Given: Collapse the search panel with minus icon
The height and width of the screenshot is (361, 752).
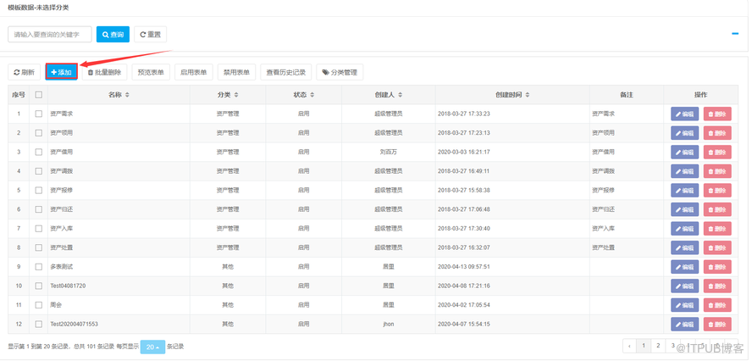Looking at the screenshot, I should point(735,35).
